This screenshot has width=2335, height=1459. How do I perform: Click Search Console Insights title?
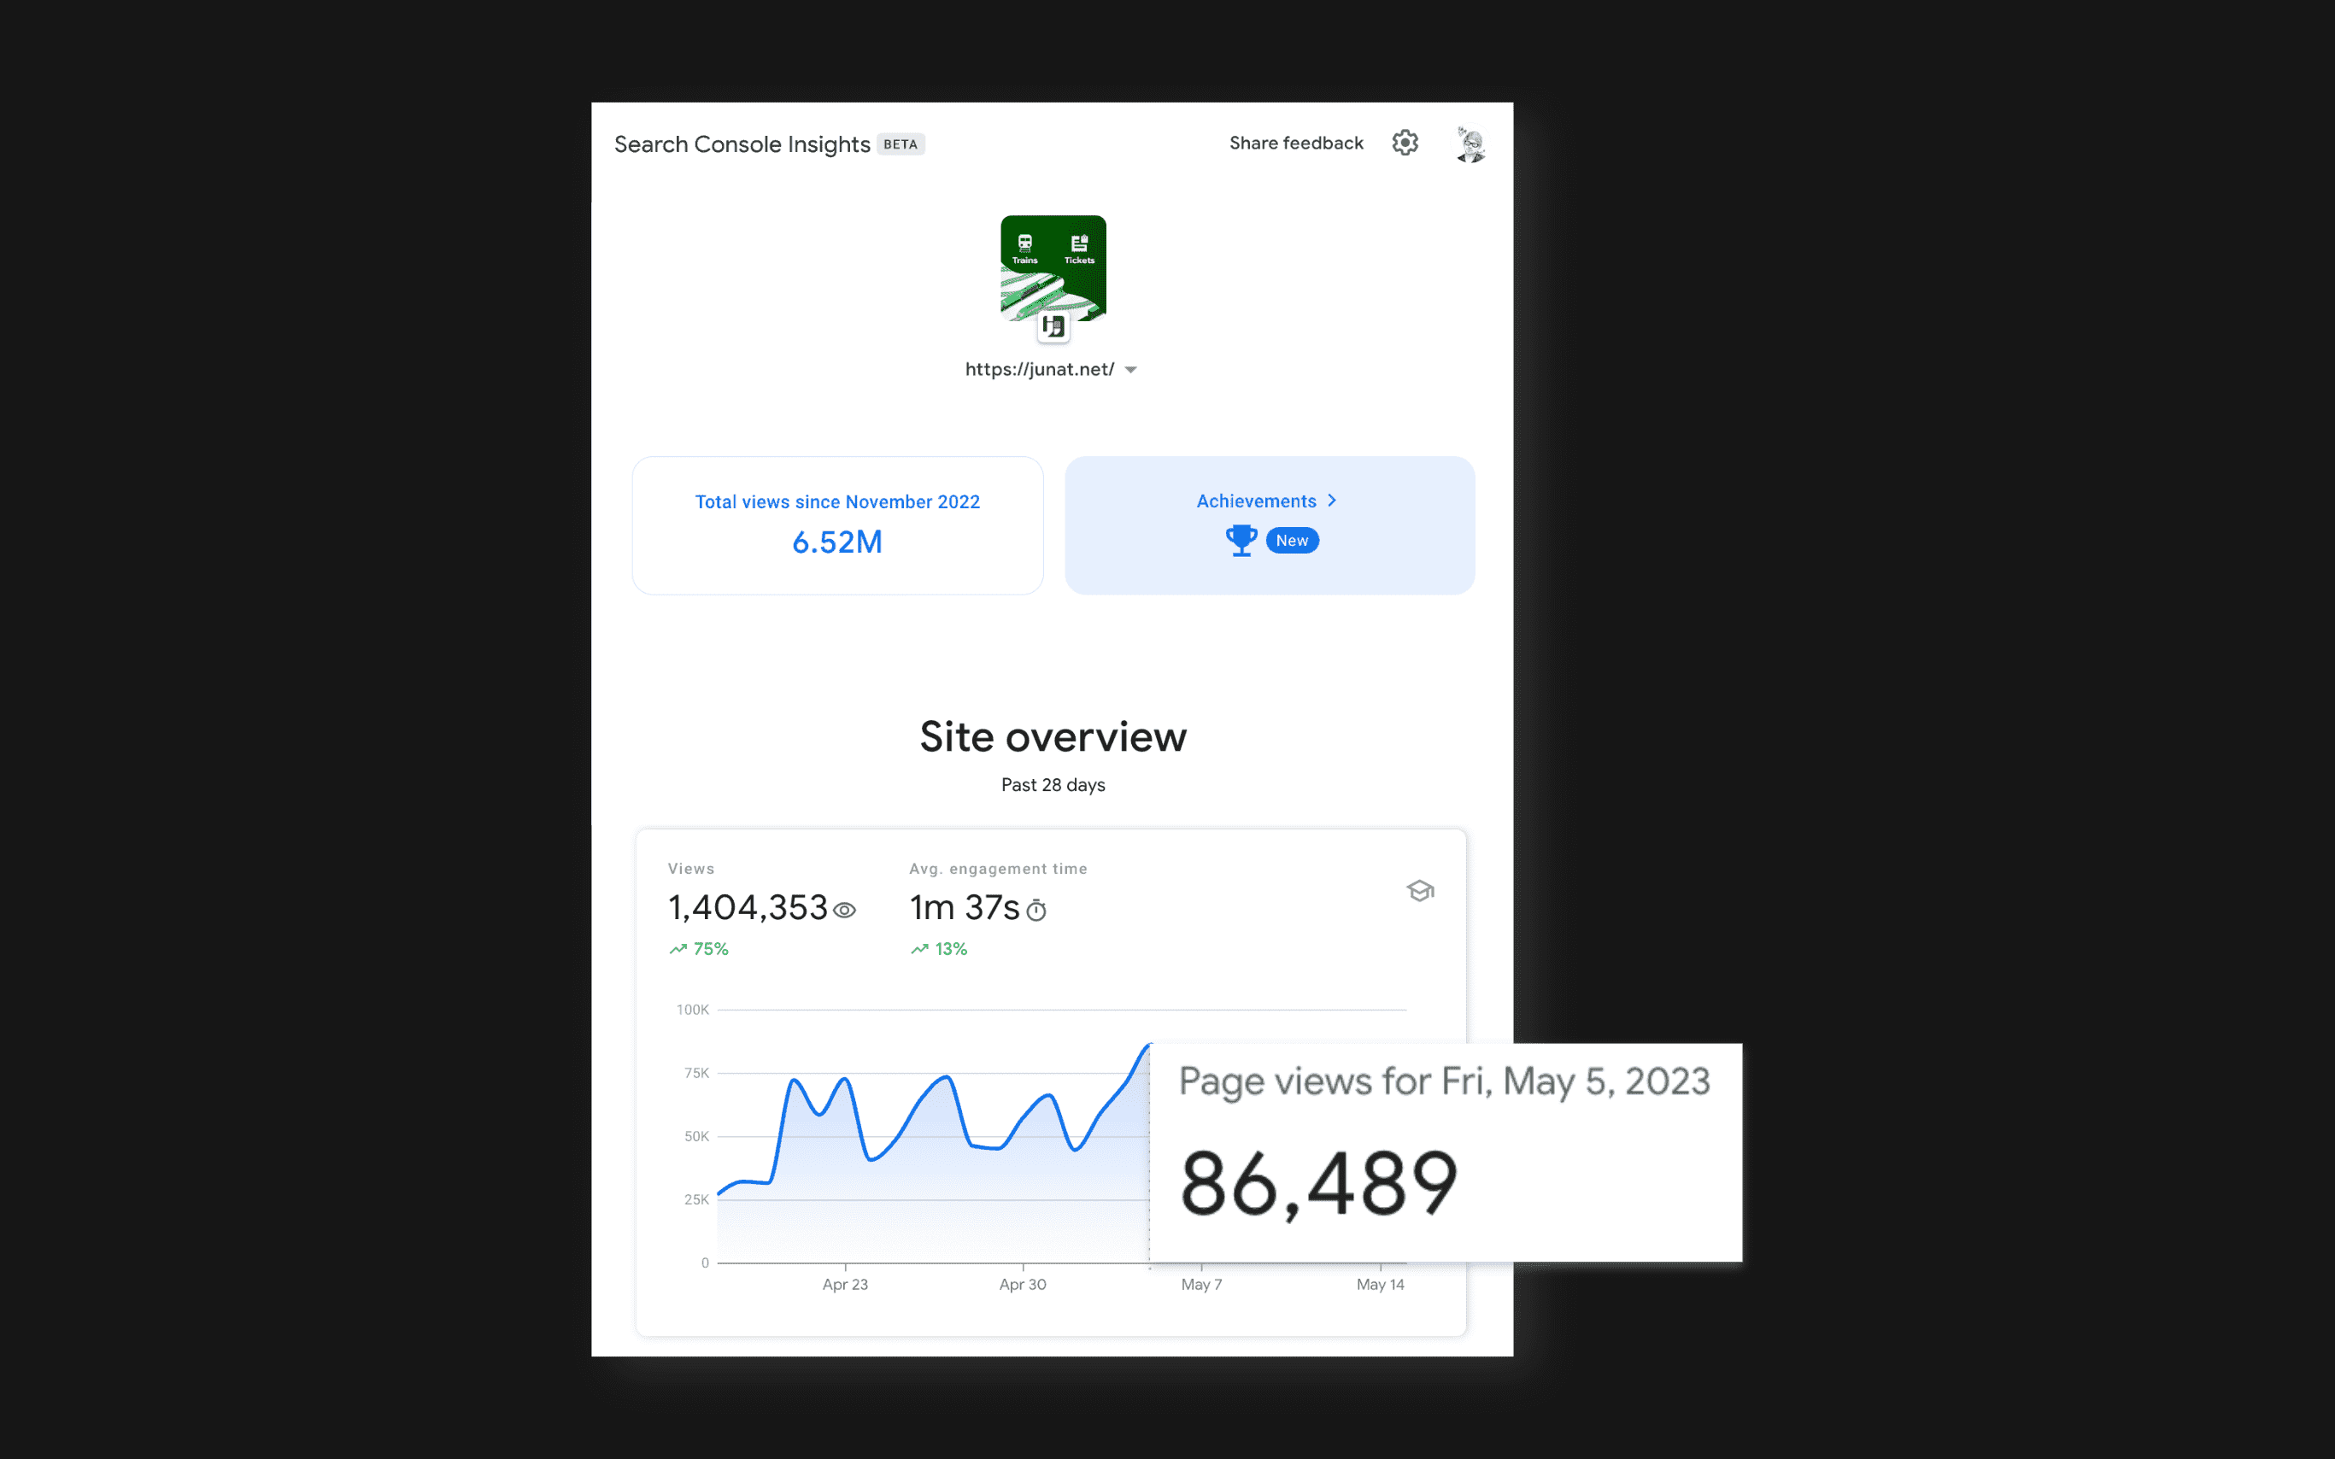pos(742,144)
